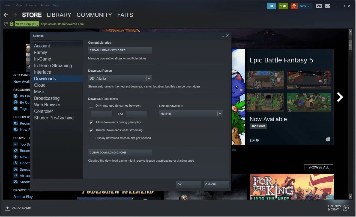Select Account settings category
This screenshot has height=217, width=356.
coord(58,46)
